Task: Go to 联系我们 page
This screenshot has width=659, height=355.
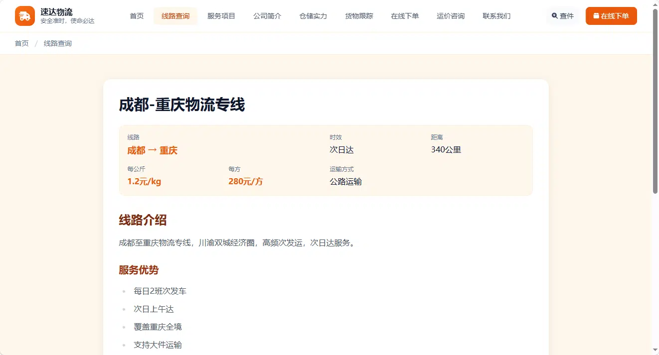Action: point(496,16)
